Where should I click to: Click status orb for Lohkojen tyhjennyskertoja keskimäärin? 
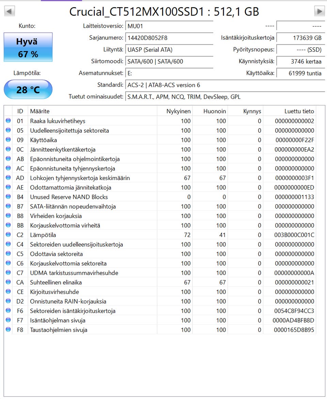click(x=8, y=178)
